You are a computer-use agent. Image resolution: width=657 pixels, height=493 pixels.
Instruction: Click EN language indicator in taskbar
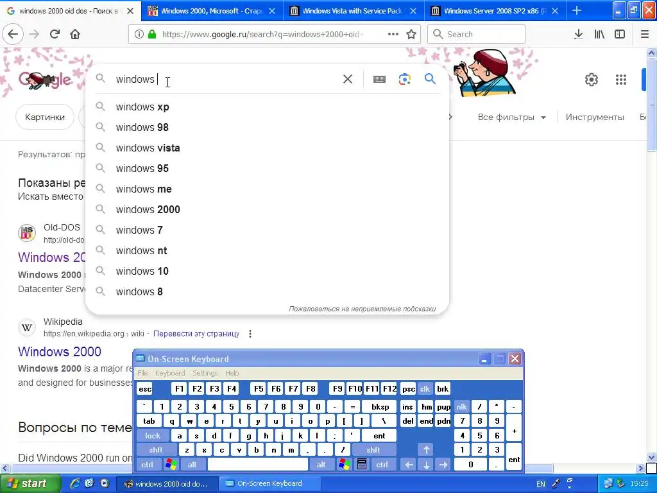(x=540, y=484)
